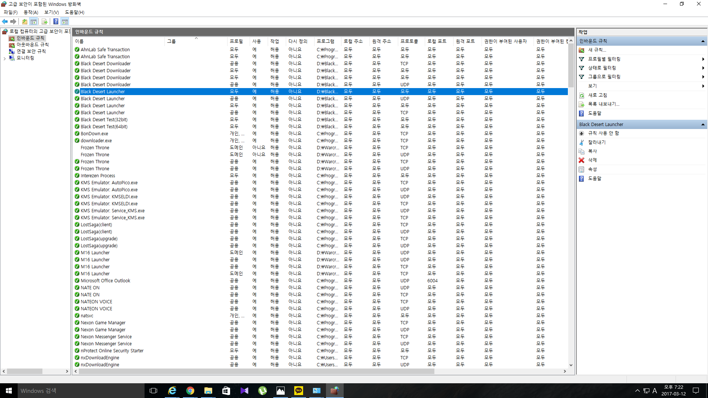Select the downloader.exe rule row
708x398 pixels.
[320, 141]
